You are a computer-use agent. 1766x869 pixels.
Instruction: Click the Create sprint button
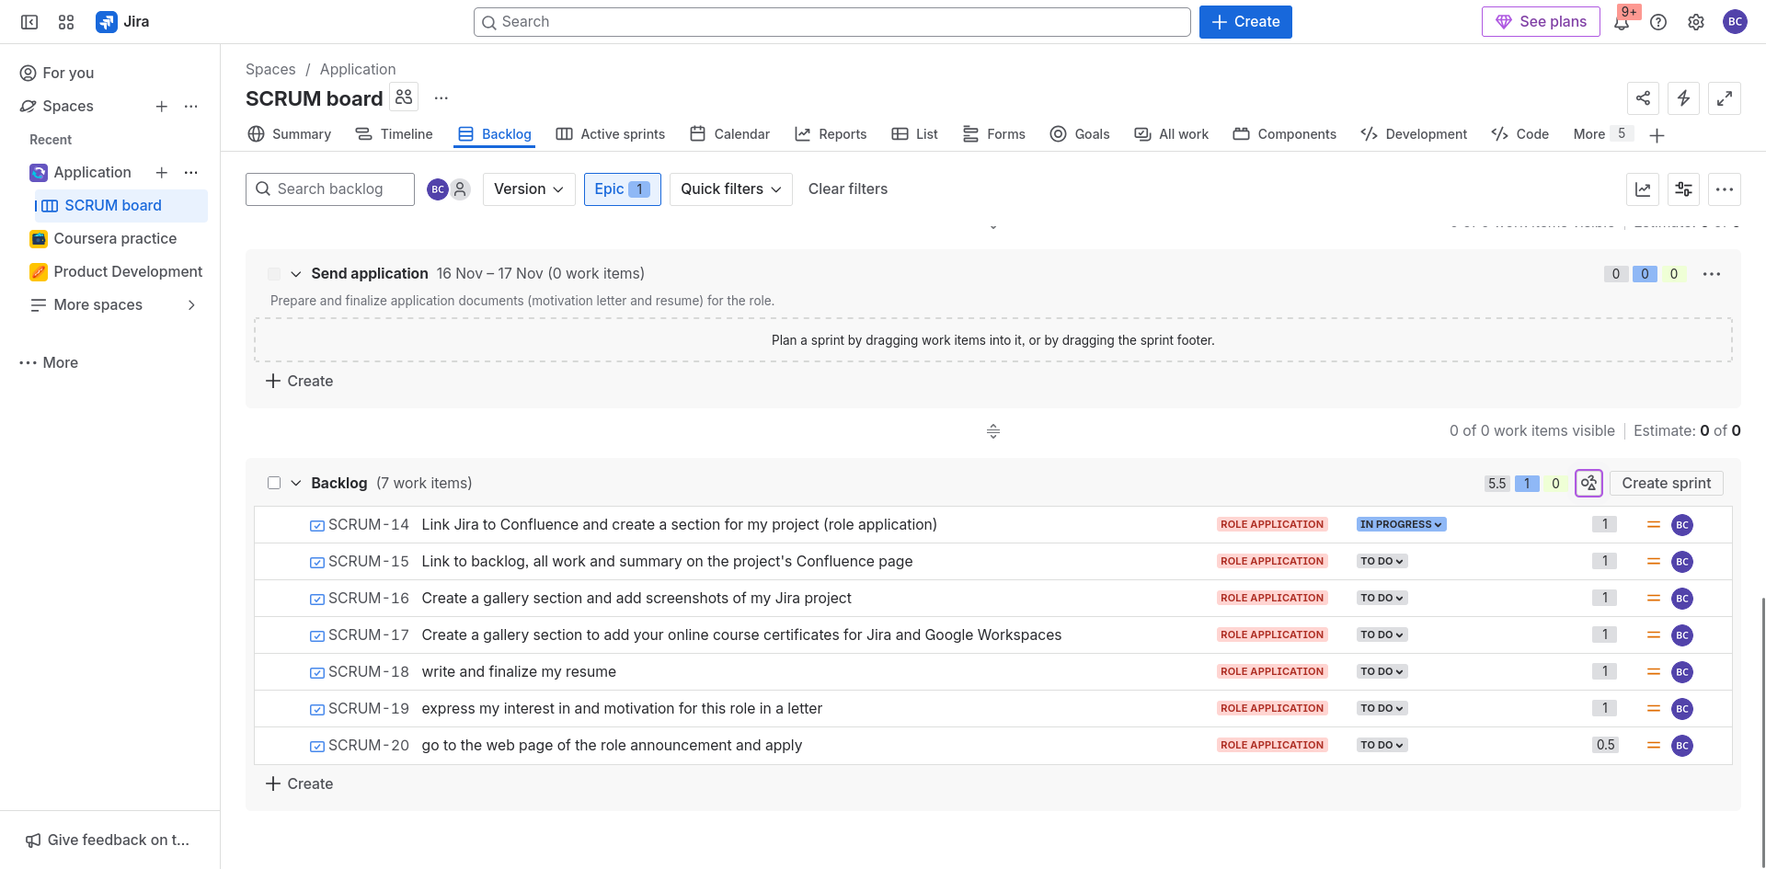[1666, 484]
